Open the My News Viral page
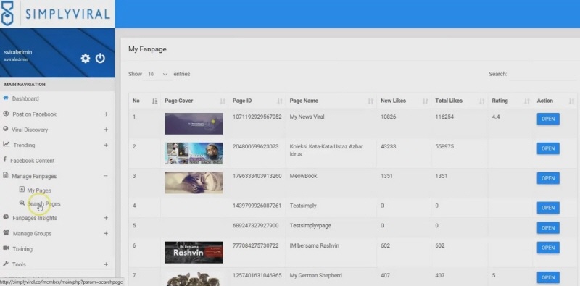Screen dimensions: 580x286 click(548, 119)
